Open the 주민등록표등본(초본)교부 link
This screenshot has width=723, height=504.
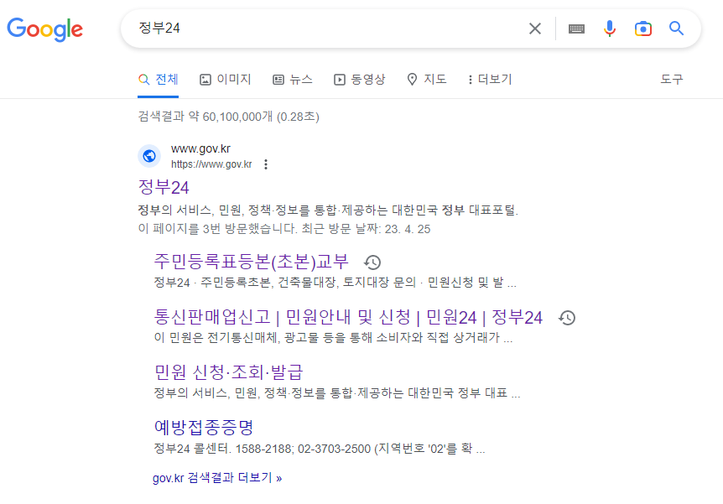click(252, 262)
